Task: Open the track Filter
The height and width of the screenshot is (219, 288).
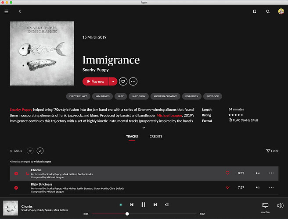Action: point(272,151)
